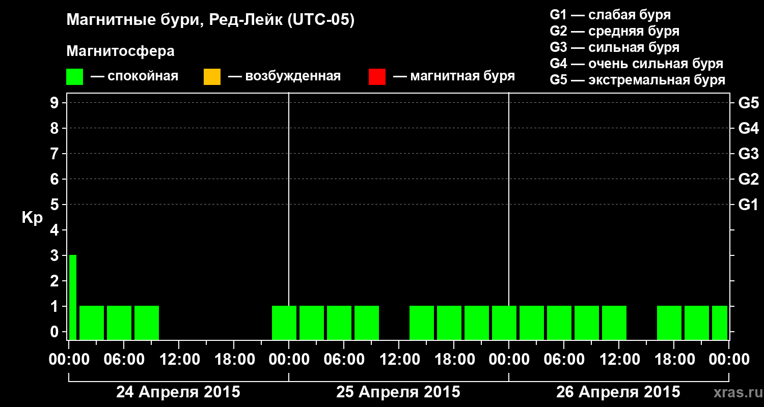Click the Kp axis value '3'

(x=56, y=255)
